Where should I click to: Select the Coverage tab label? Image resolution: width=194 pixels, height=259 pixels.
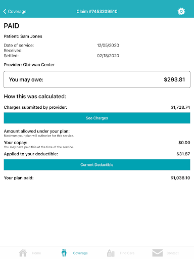coord(80,253)
